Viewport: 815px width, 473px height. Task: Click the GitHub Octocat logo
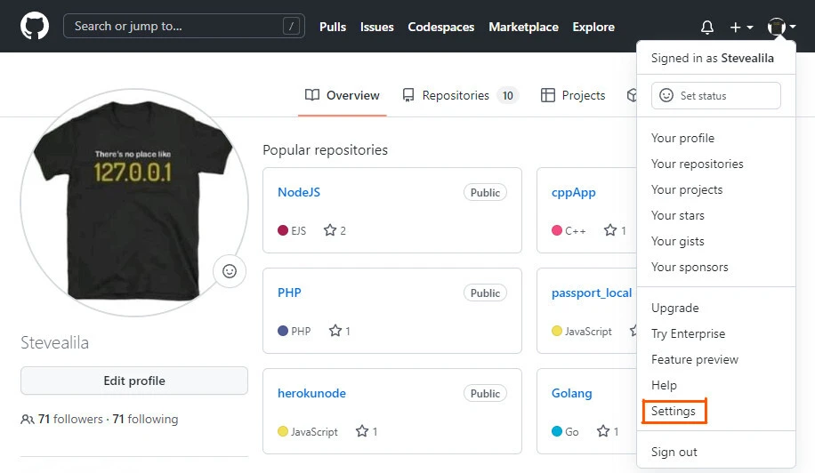tap(35, 26)
